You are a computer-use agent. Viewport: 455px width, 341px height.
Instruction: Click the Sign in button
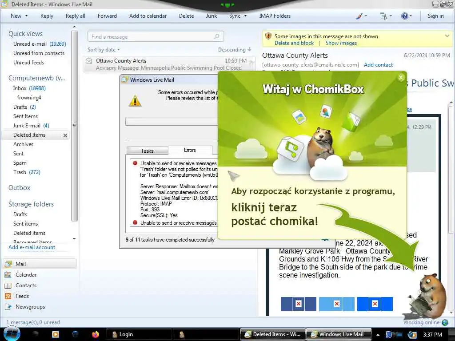tap(435, 16)
